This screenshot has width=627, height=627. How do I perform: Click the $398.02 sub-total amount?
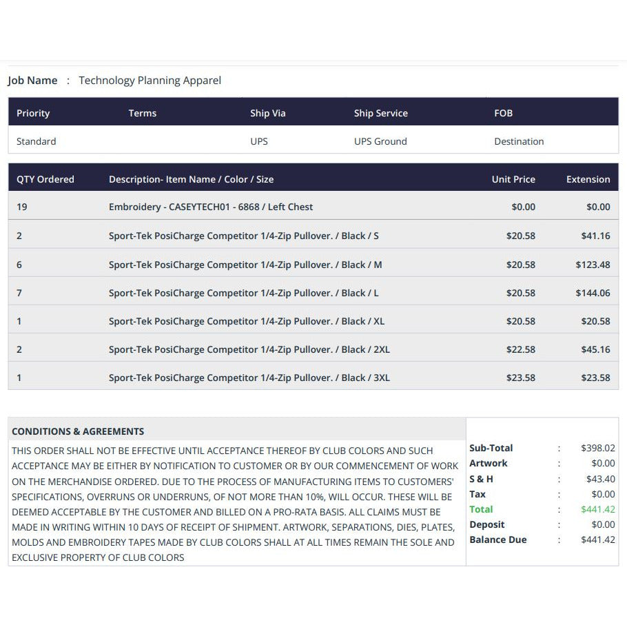click(598, 448)
